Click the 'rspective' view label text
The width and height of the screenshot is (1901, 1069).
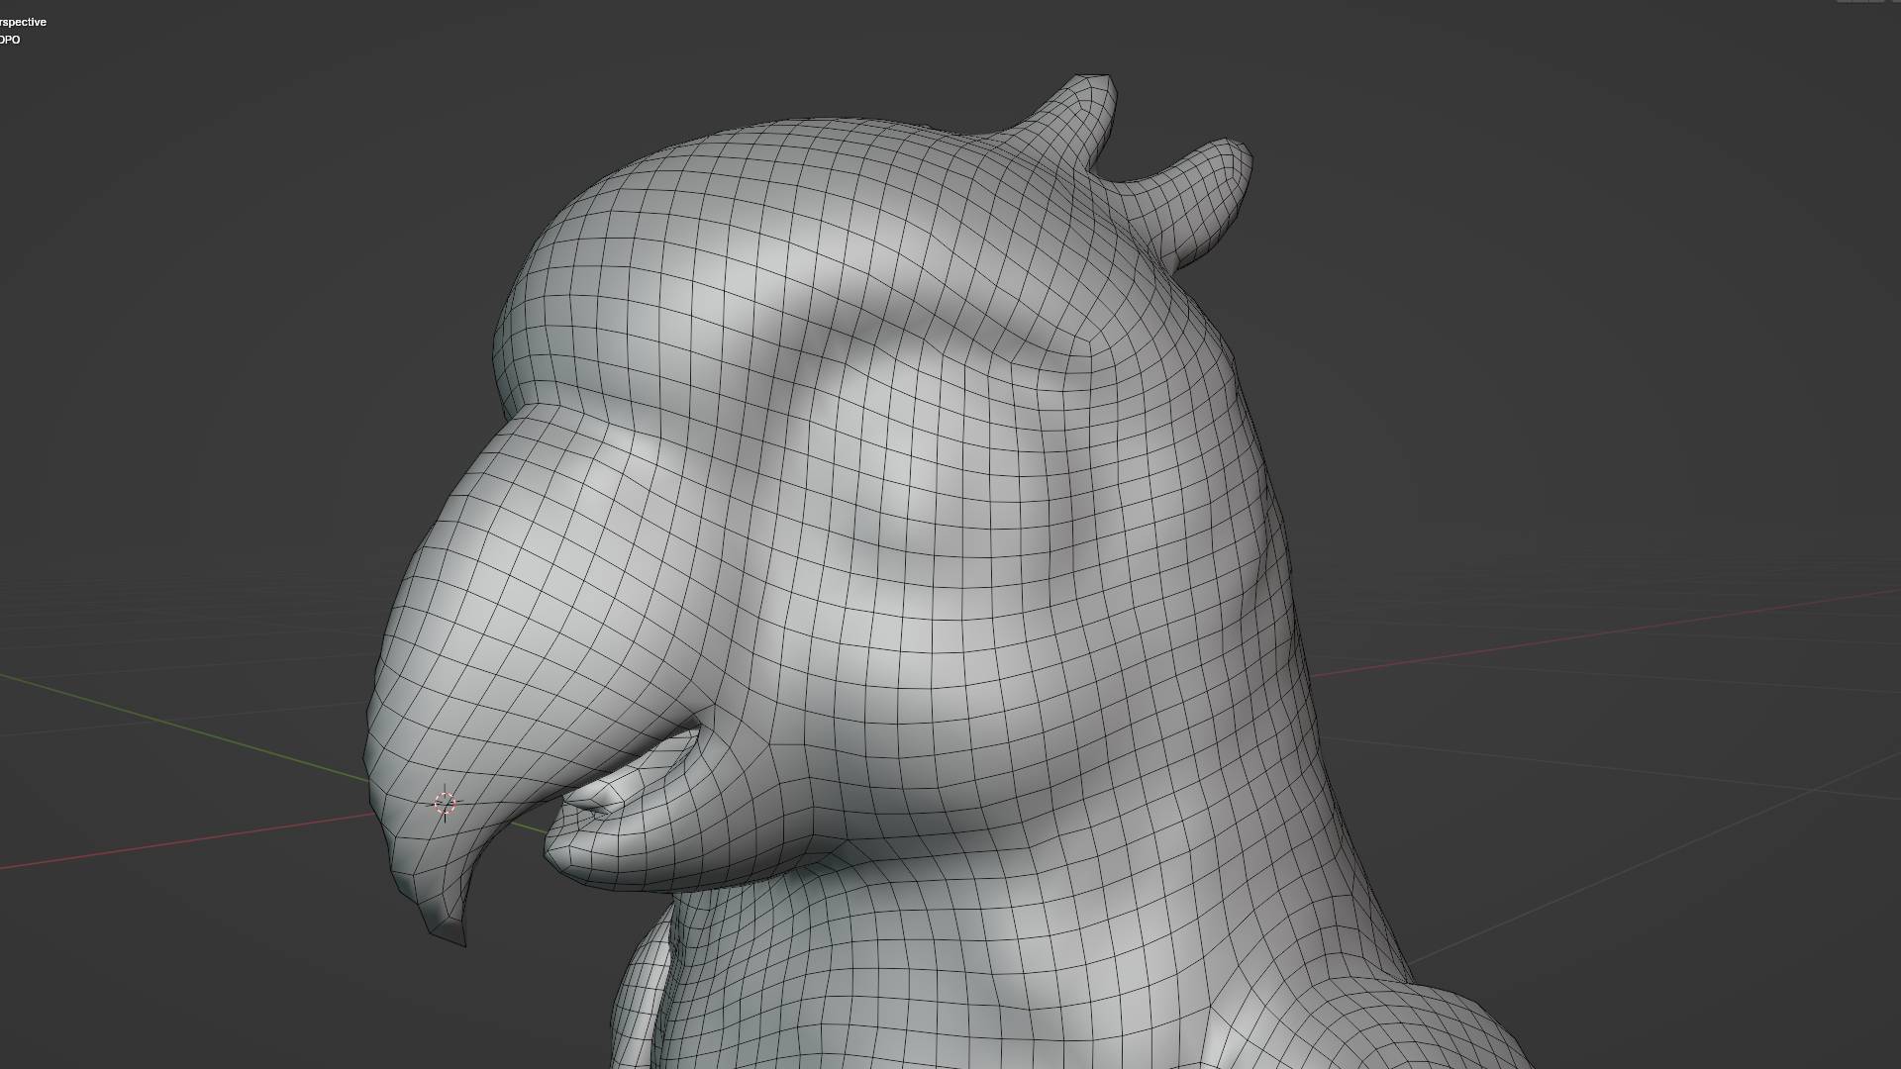pyautogui.click(x=23, y=22)
